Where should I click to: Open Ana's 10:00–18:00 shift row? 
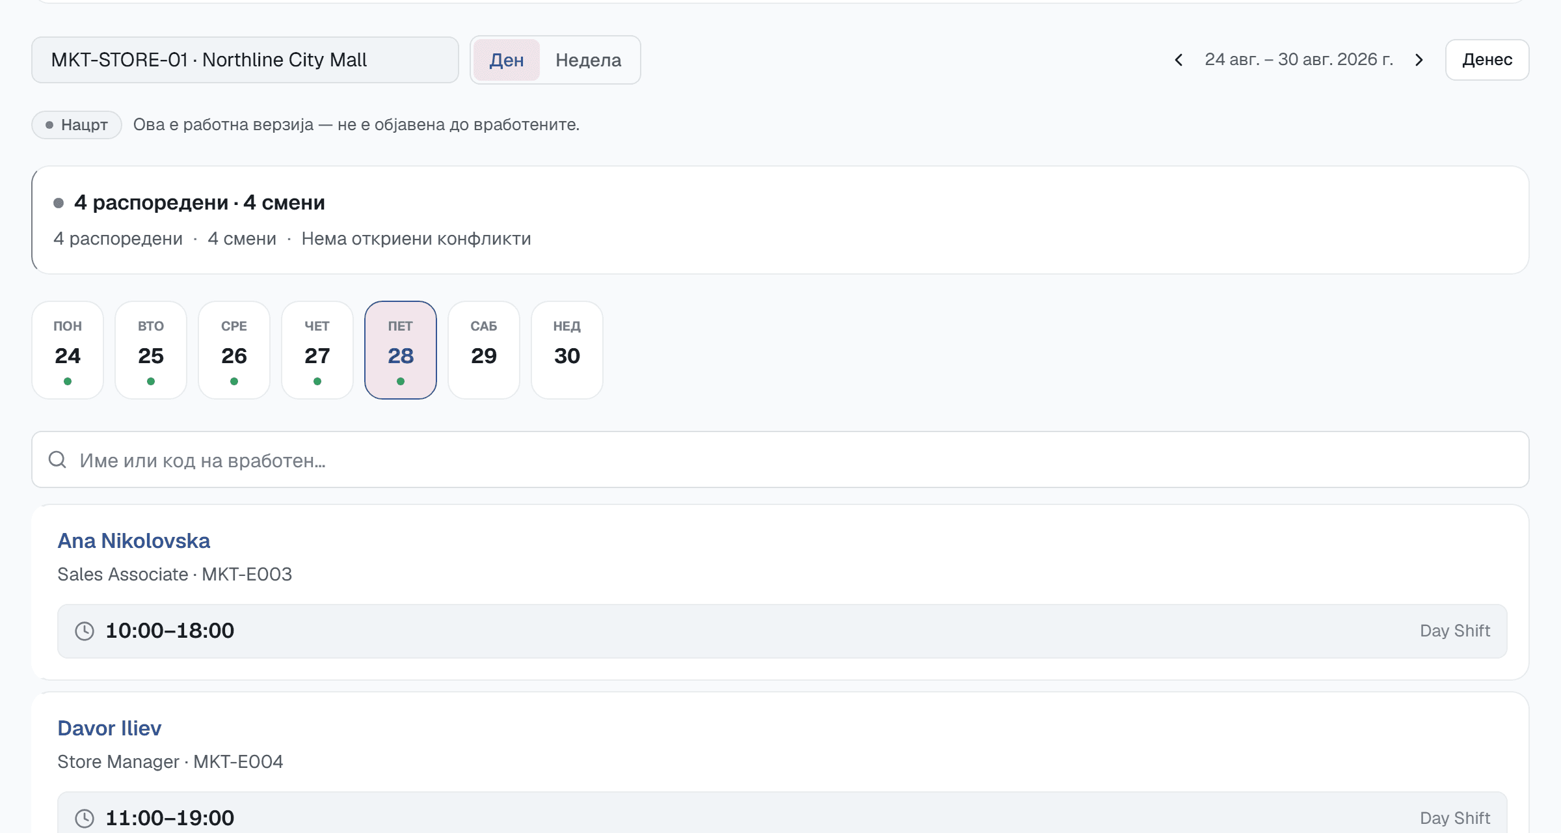point(782,631)
